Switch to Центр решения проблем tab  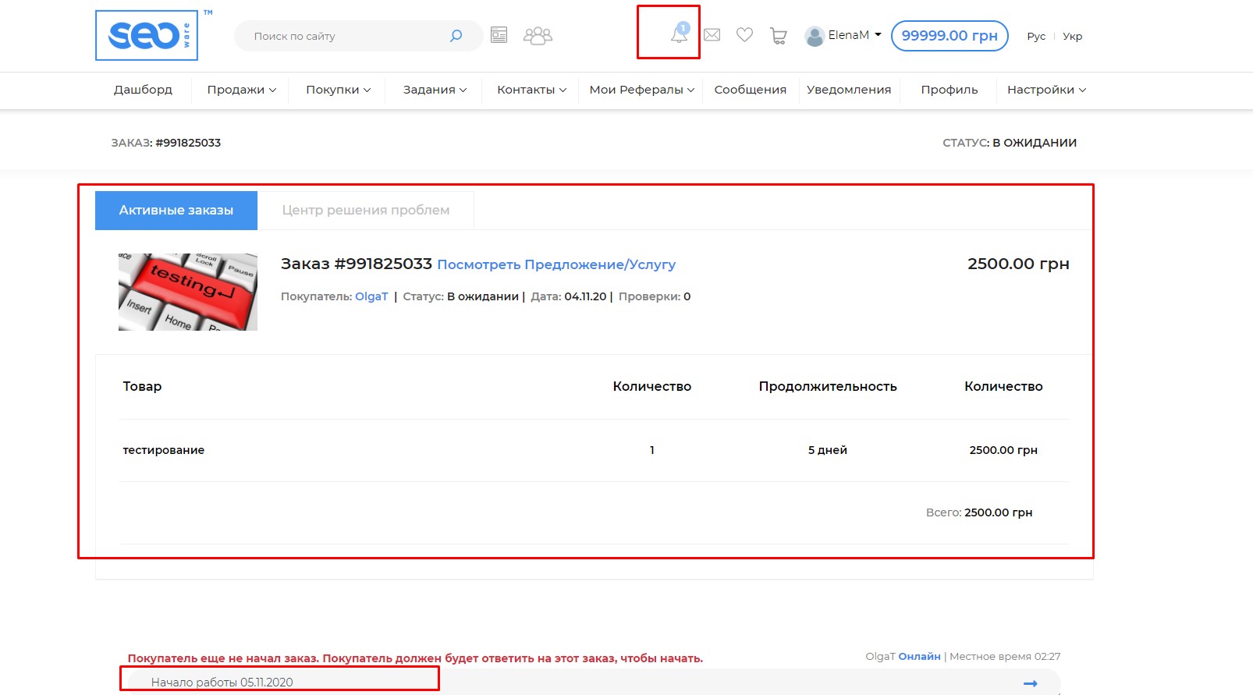point(365,211)
